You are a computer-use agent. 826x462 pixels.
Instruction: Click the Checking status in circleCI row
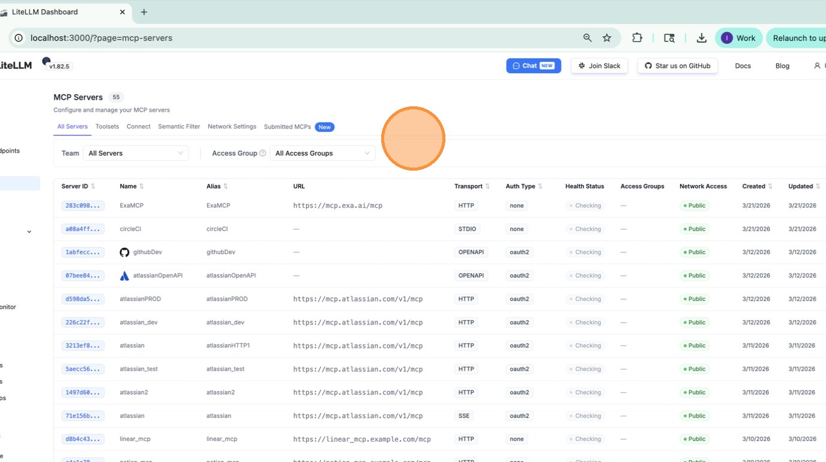coord(585,229)
